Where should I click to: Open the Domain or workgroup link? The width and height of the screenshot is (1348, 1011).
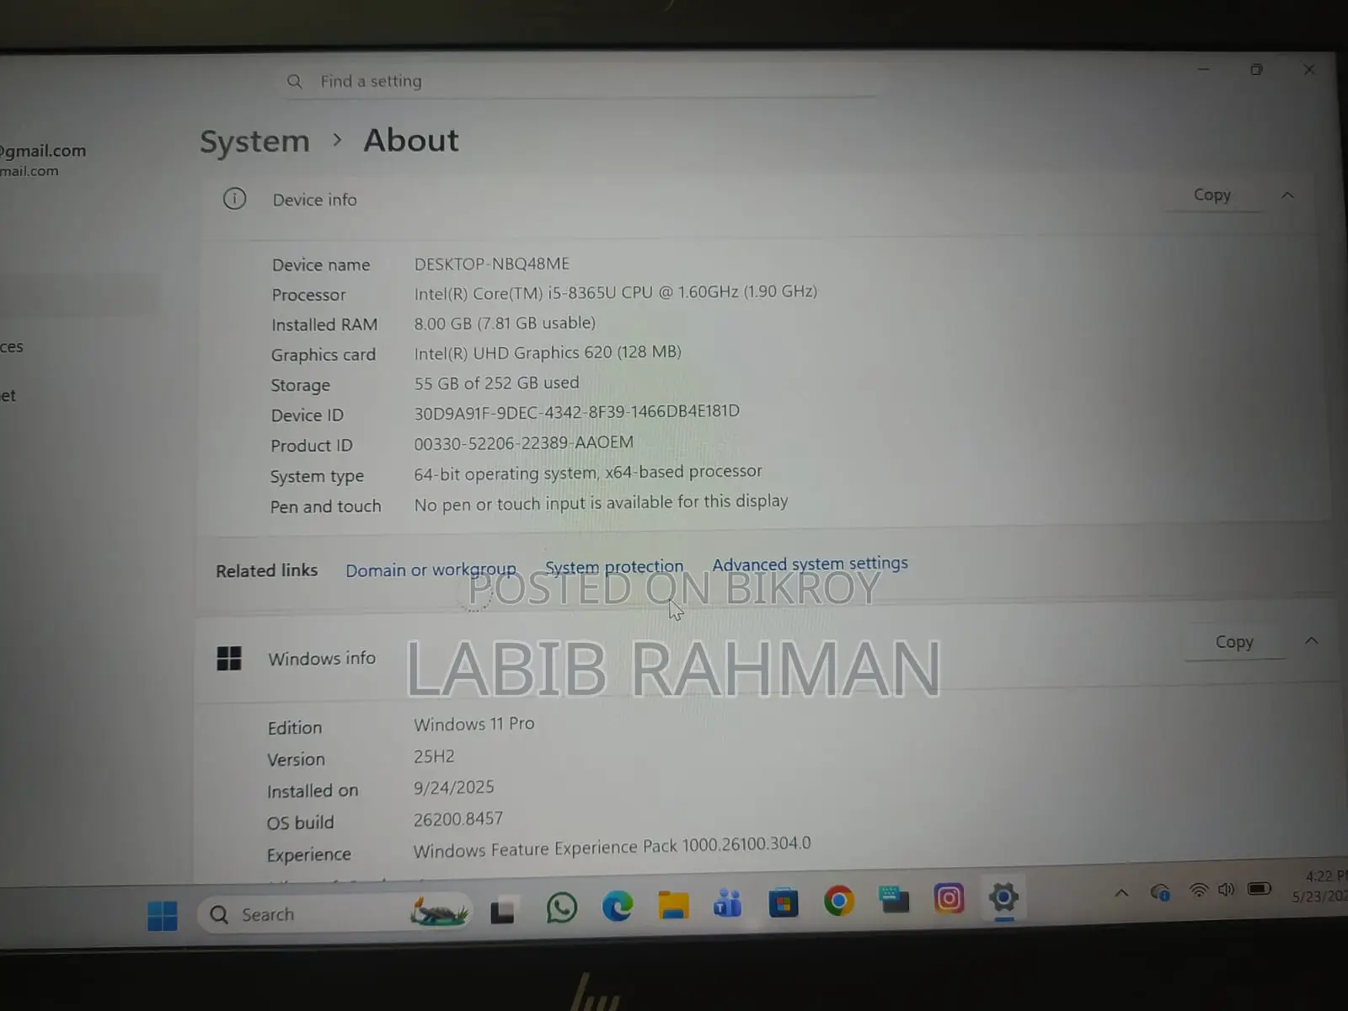click(x=431, y=570)
